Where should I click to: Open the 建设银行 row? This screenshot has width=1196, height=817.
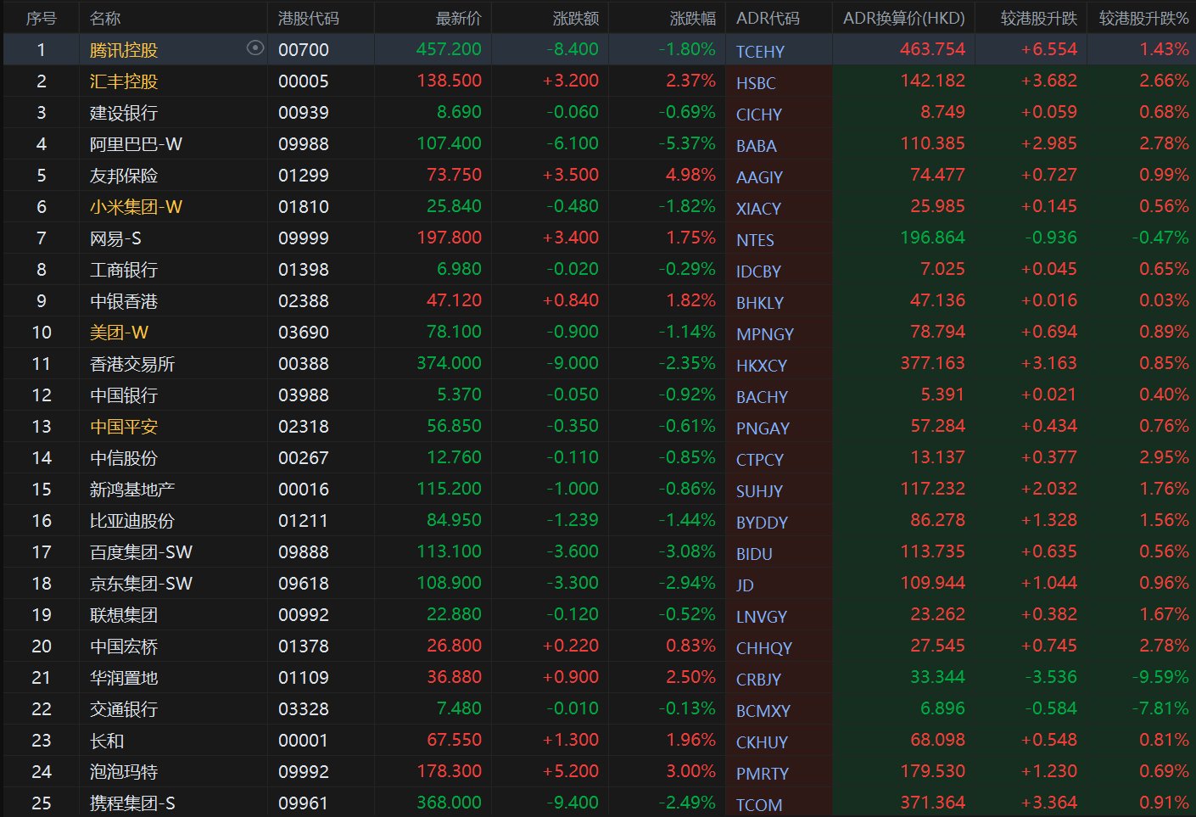coord(598,112)
